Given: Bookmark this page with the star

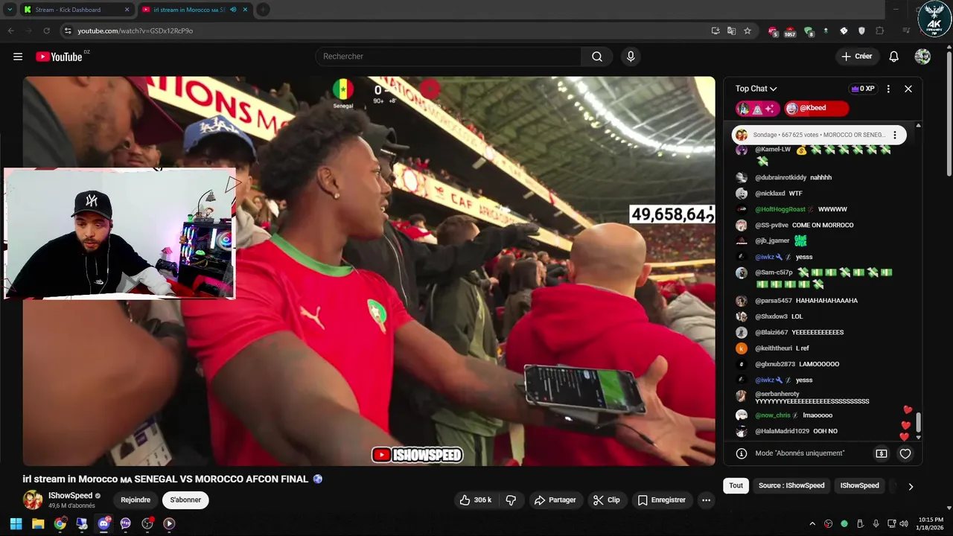Looking at the screenshot, I should [x=748, y=31].
